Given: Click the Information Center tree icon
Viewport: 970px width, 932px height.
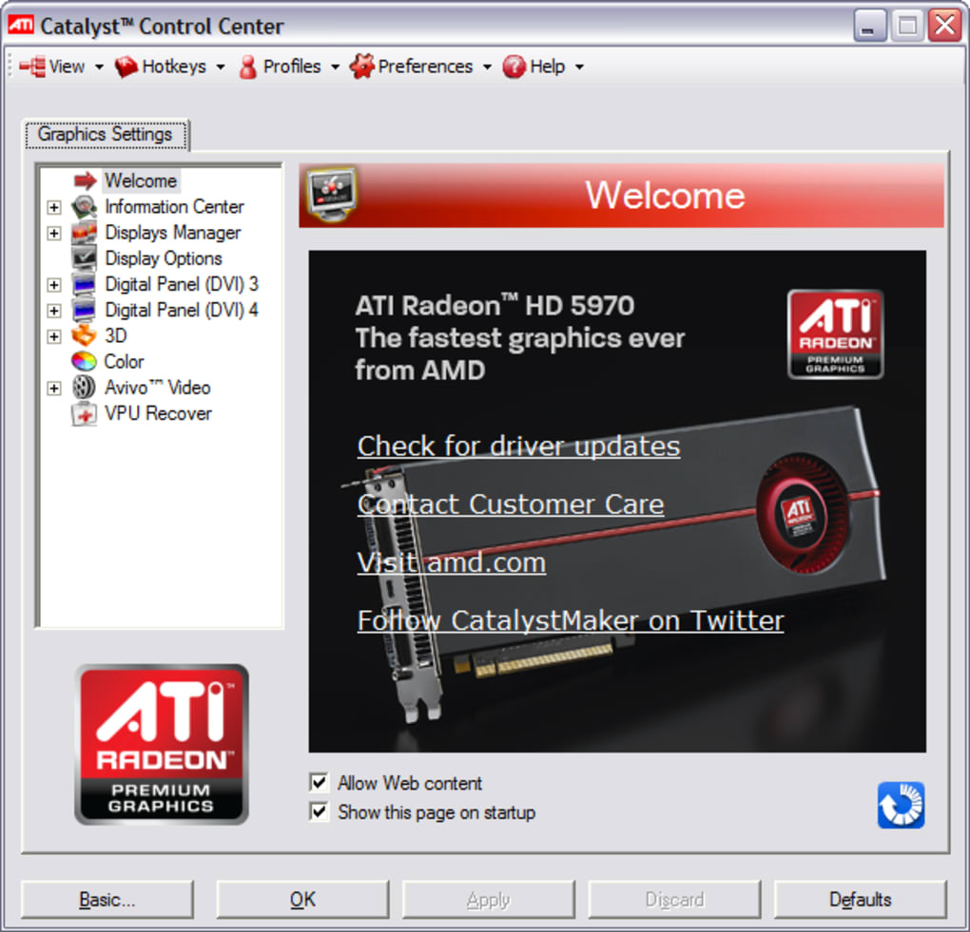Looking at the screenshot, I should [84, 207].
